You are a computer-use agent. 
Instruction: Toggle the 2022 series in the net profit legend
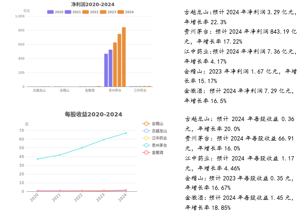[90, 12]
